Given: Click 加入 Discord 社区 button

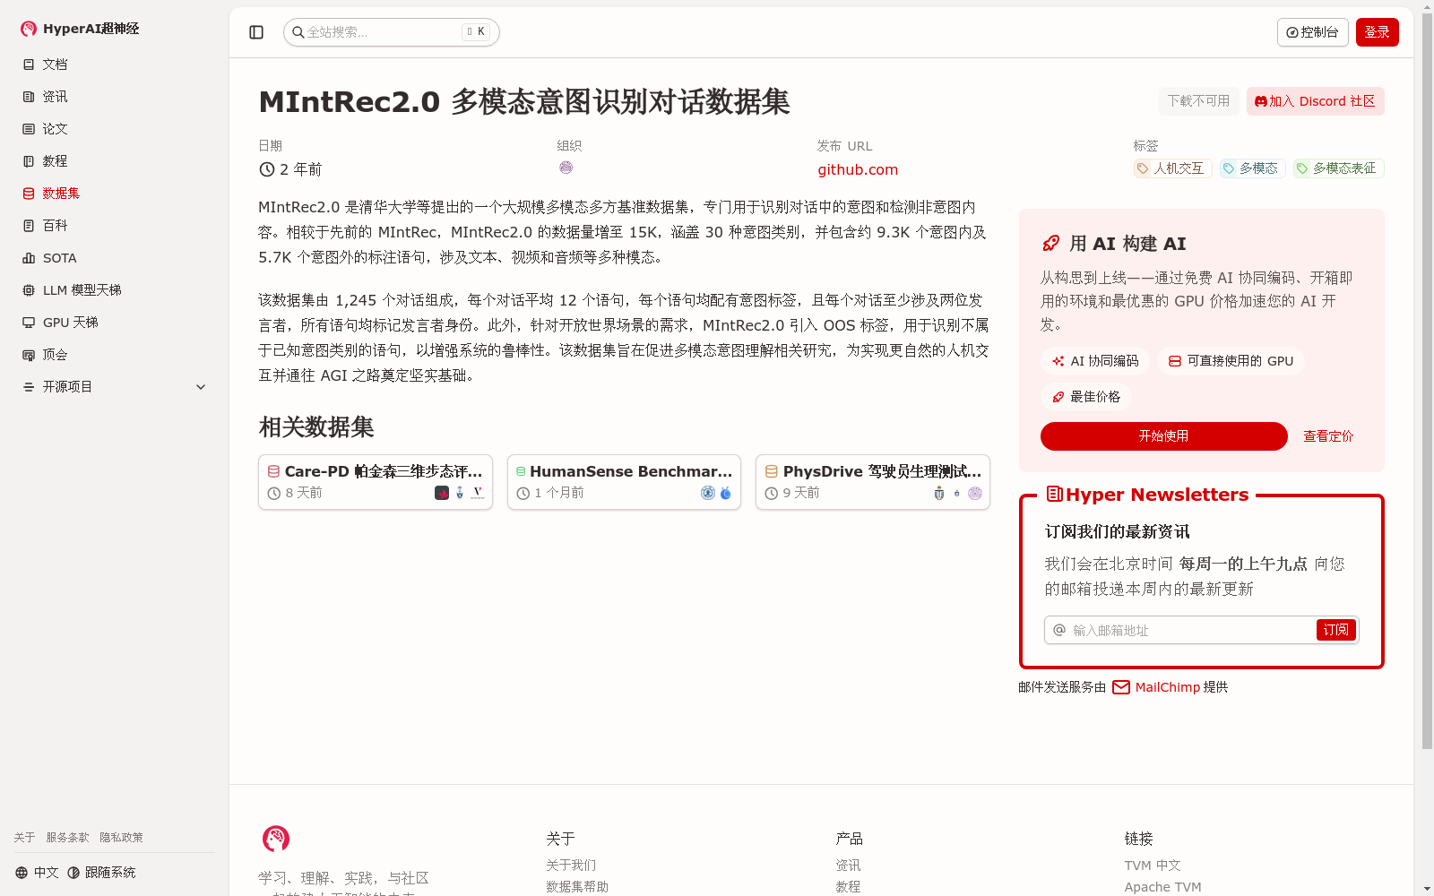Looking at the screenshot, I should coord(1315,100).
